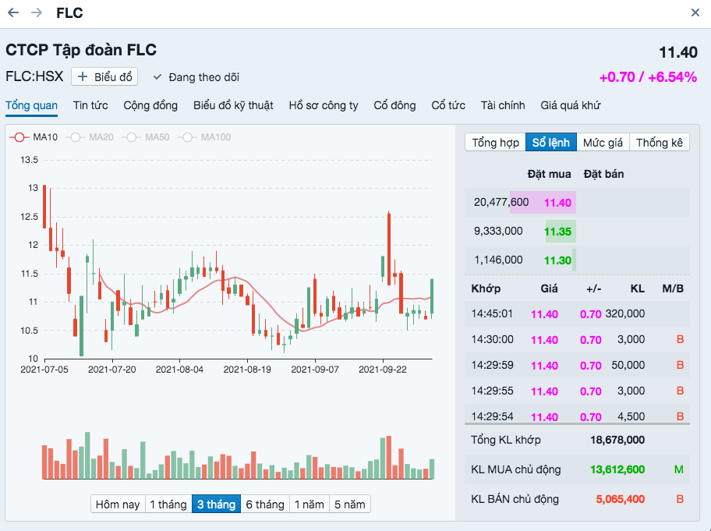Enable the MA100 moving average line
This screenshot has height=531, width=711.
204,137
